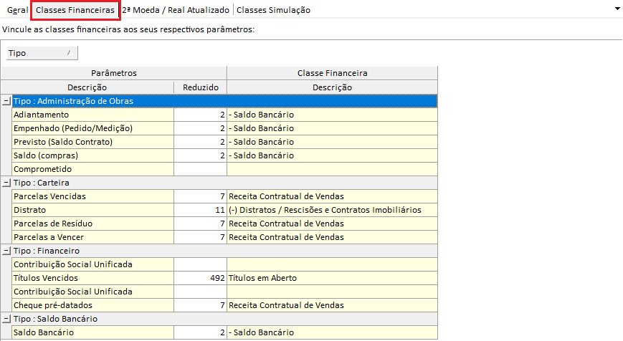Click the Reduzido cell for Distrato

(200, 210)
